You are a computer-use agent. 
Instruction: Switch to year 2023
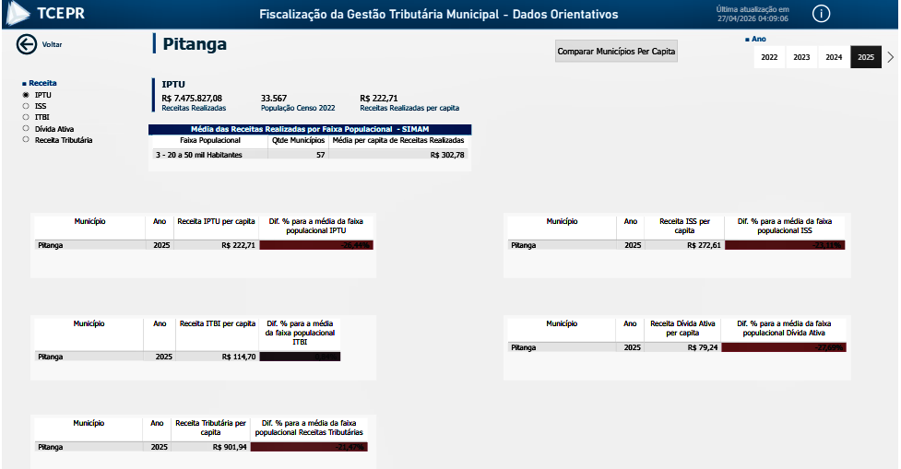(x=801, y=57)
